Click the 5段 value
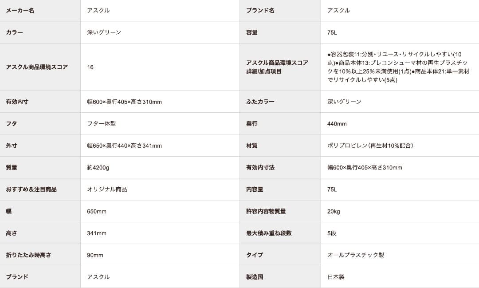Image resolution: width=479 pixels, height=288 pixels. [x=332, y=233]
